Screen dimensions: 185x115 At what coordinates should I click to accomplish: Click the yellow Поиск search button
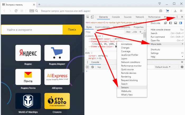point(72,30)
